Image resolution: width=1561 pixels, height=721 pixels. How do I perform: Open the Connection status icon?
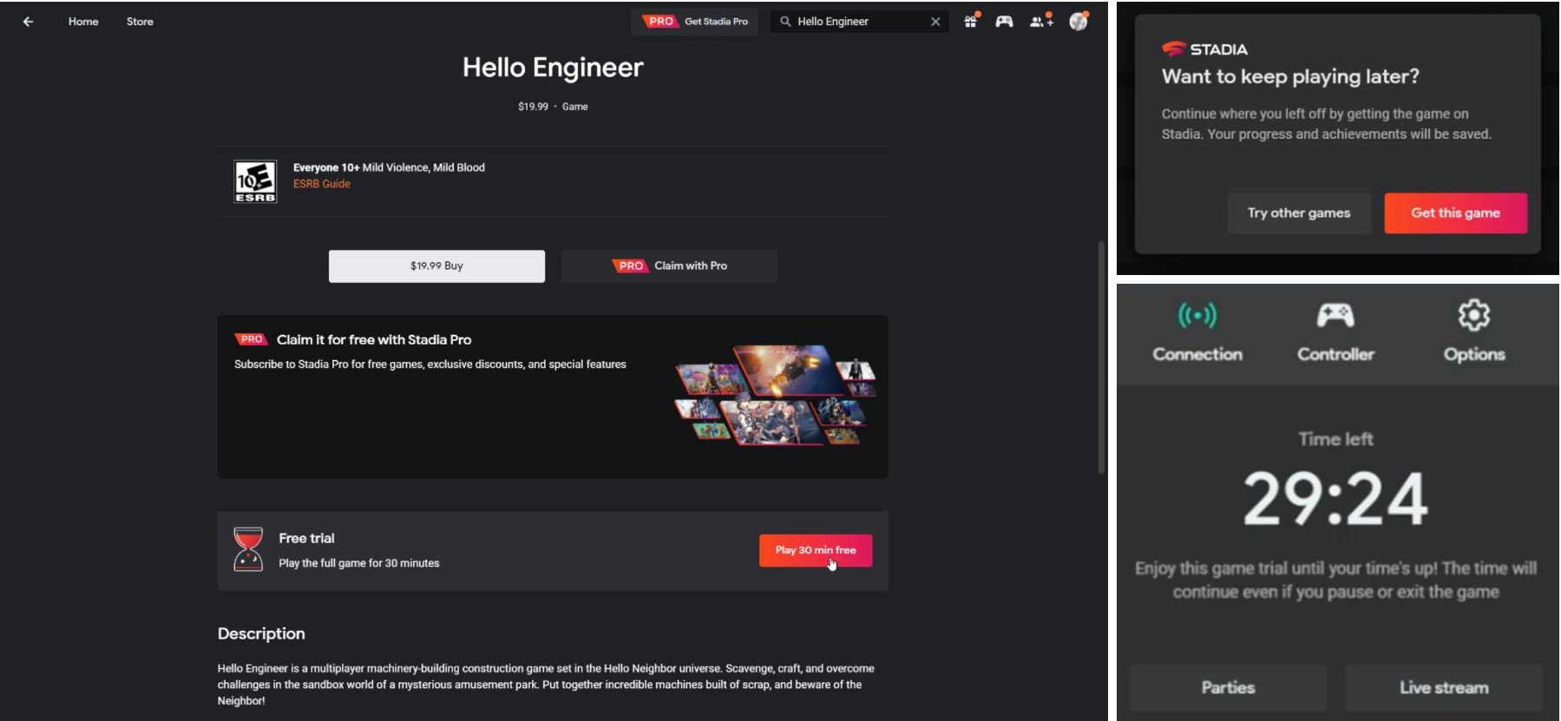click(1197, 316)
